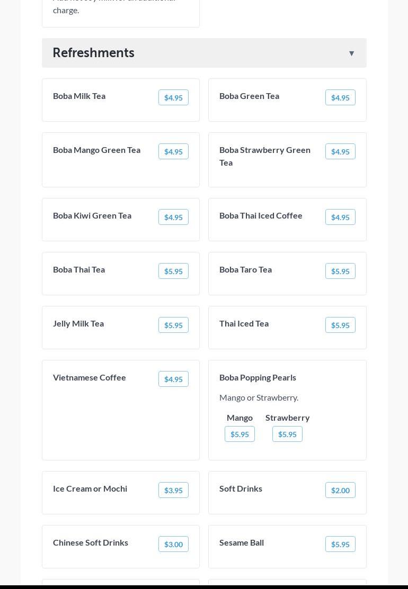Click the Boba Mango Green Tea price
408x589 pixels.
[173, 152]
